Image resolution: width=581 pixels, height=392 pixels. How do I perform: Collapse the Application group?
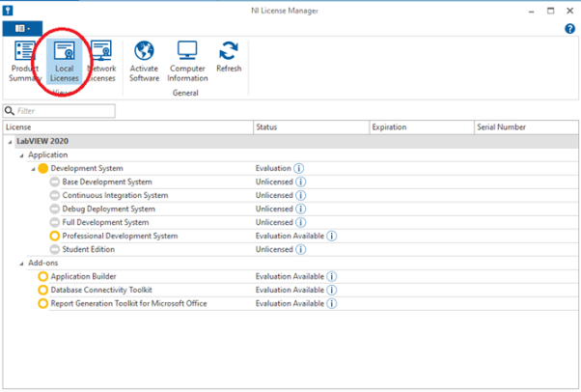(x=21, y=155)
